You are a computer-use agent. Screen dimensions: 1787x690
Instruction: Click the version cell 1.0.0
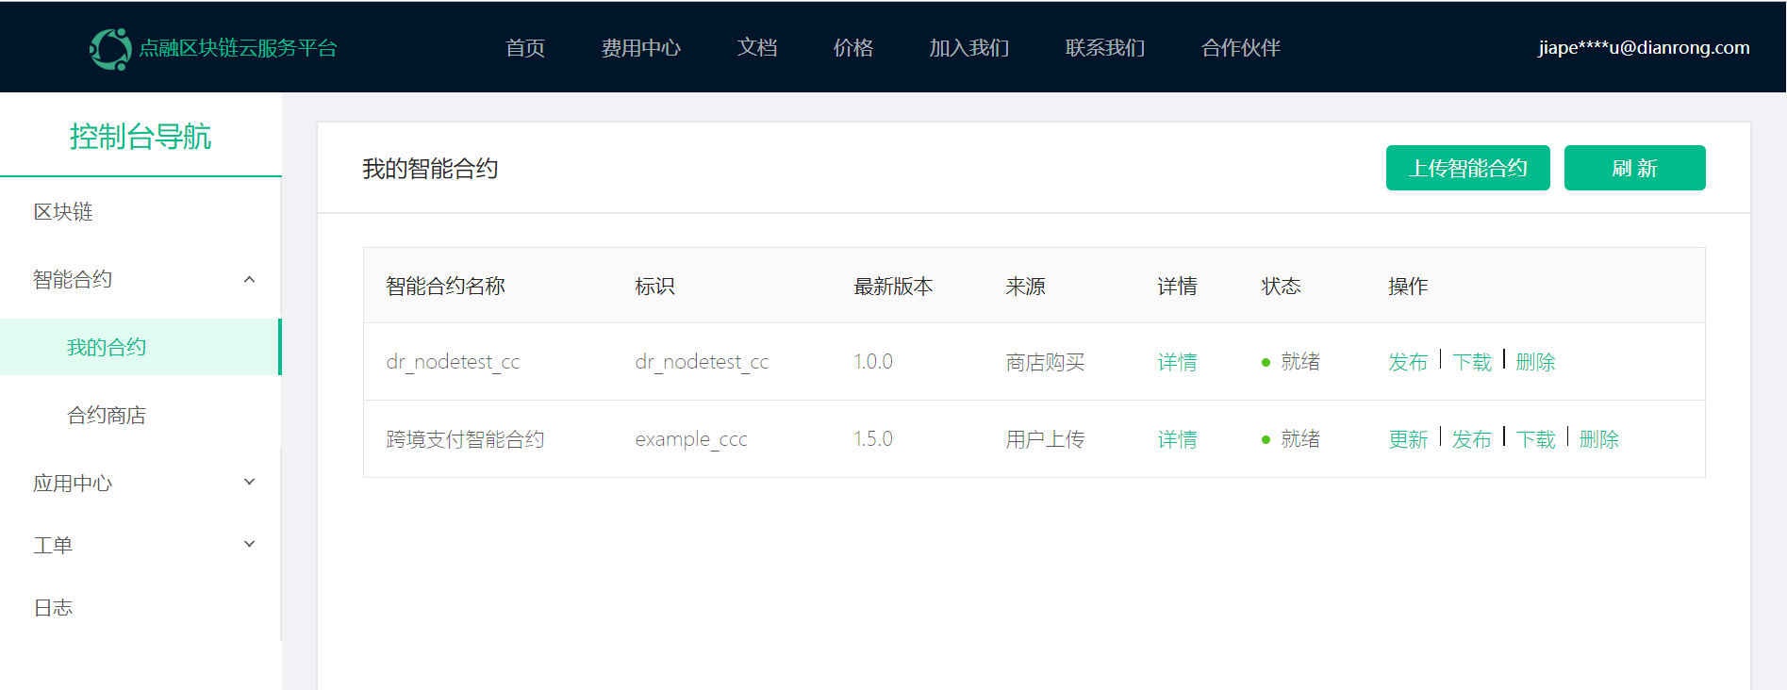[x=873, y=362]
